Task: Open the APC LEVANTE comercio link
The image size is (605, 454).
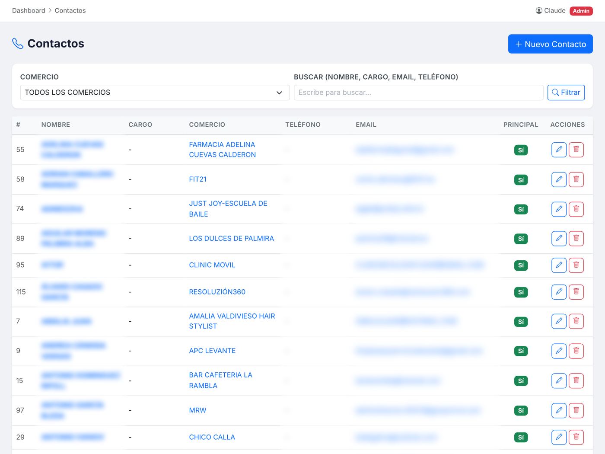Action: tap(212, 351)
